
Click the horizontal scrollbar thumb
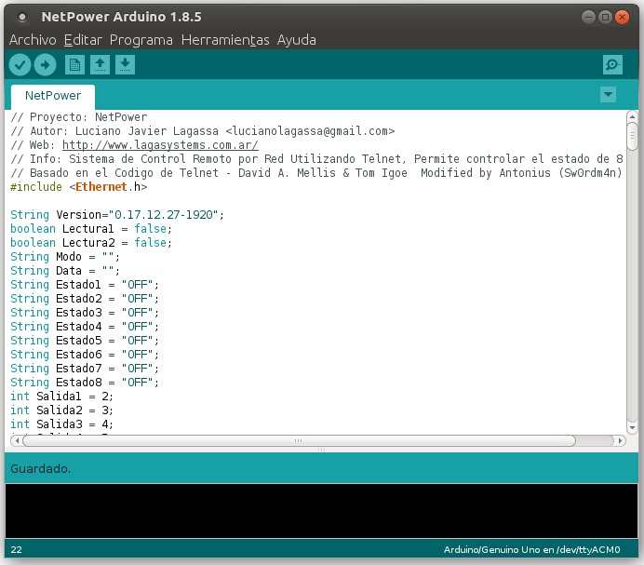point(299,441)
